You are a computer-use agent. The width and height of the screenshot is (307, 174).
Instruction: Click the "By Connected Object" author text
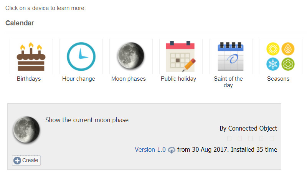point(248,128)
